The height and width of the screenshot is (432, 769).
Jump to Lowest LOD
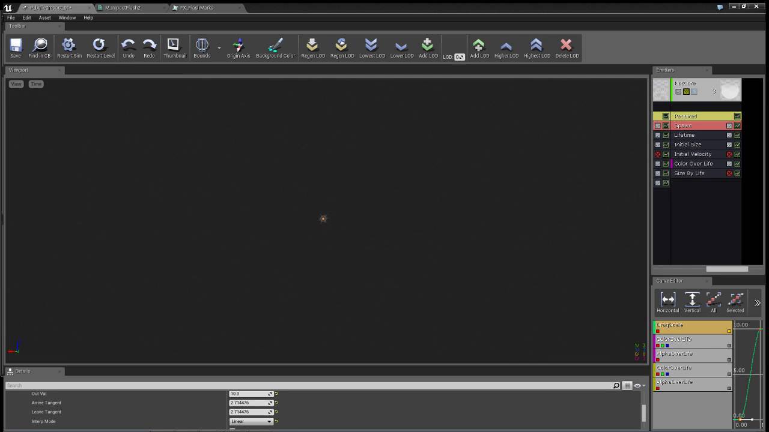[x=372, y=47]
